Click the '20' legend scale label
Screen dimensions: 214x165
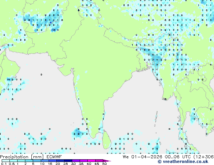[58, 164]
